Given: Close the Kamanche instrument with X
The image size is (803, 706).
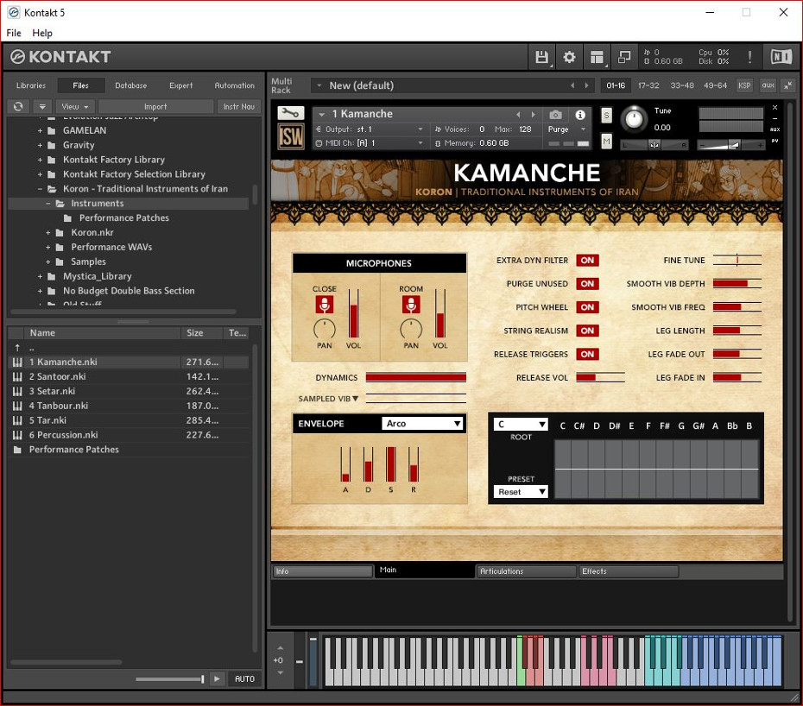Looking at the screenshot, I should point(775,108).
